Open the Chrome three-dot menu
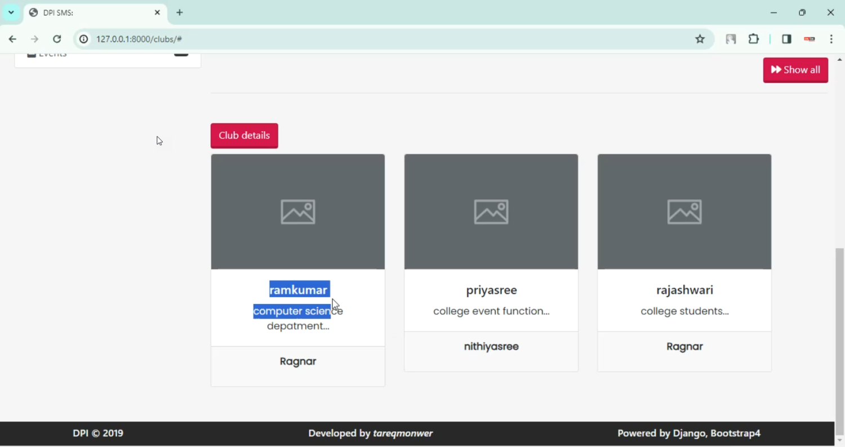The image size is (845, 447). [831, 39]
